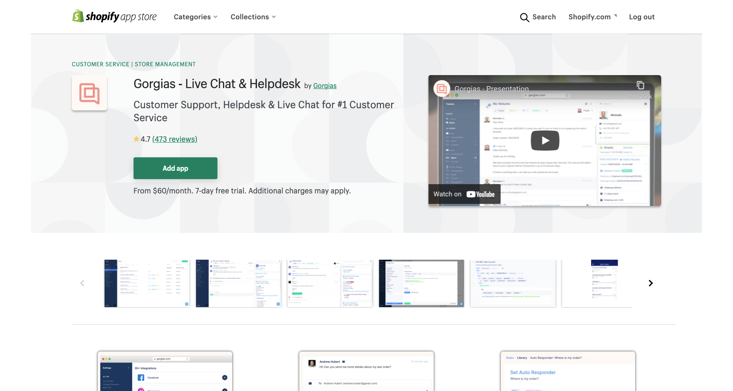Log out of the account

coord(641,17)
